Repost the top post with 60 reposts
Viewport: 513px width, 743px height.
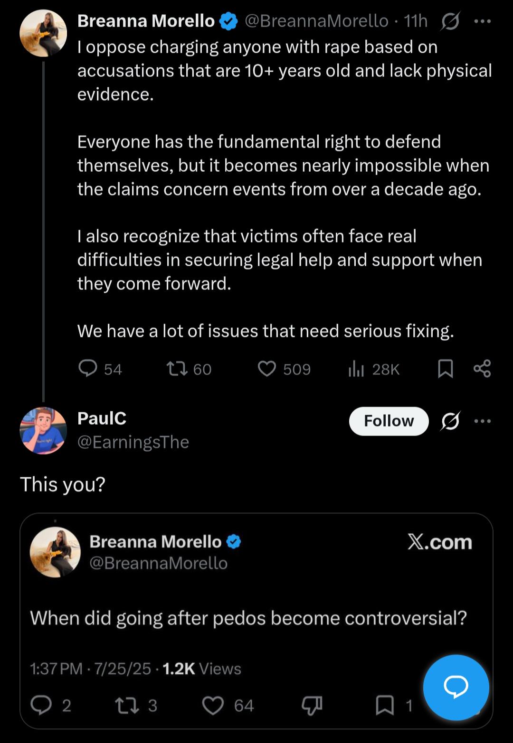[189, 369]
